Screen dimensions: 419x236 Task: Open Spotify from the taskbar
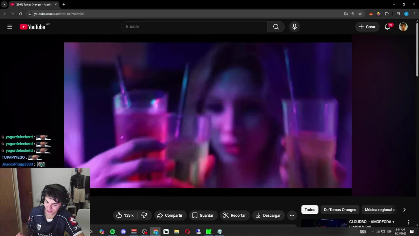pyautogui.click(x=113, y=232)
